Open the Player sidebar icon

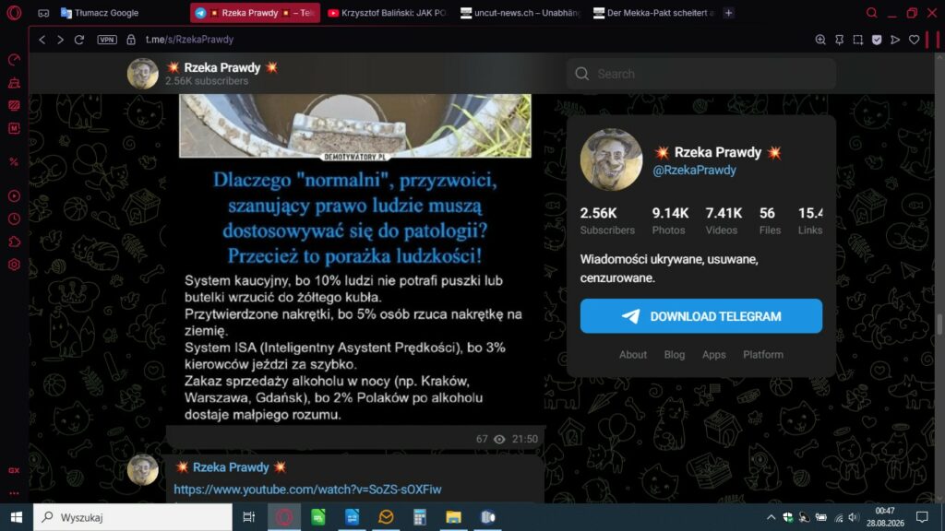[14, 196]
